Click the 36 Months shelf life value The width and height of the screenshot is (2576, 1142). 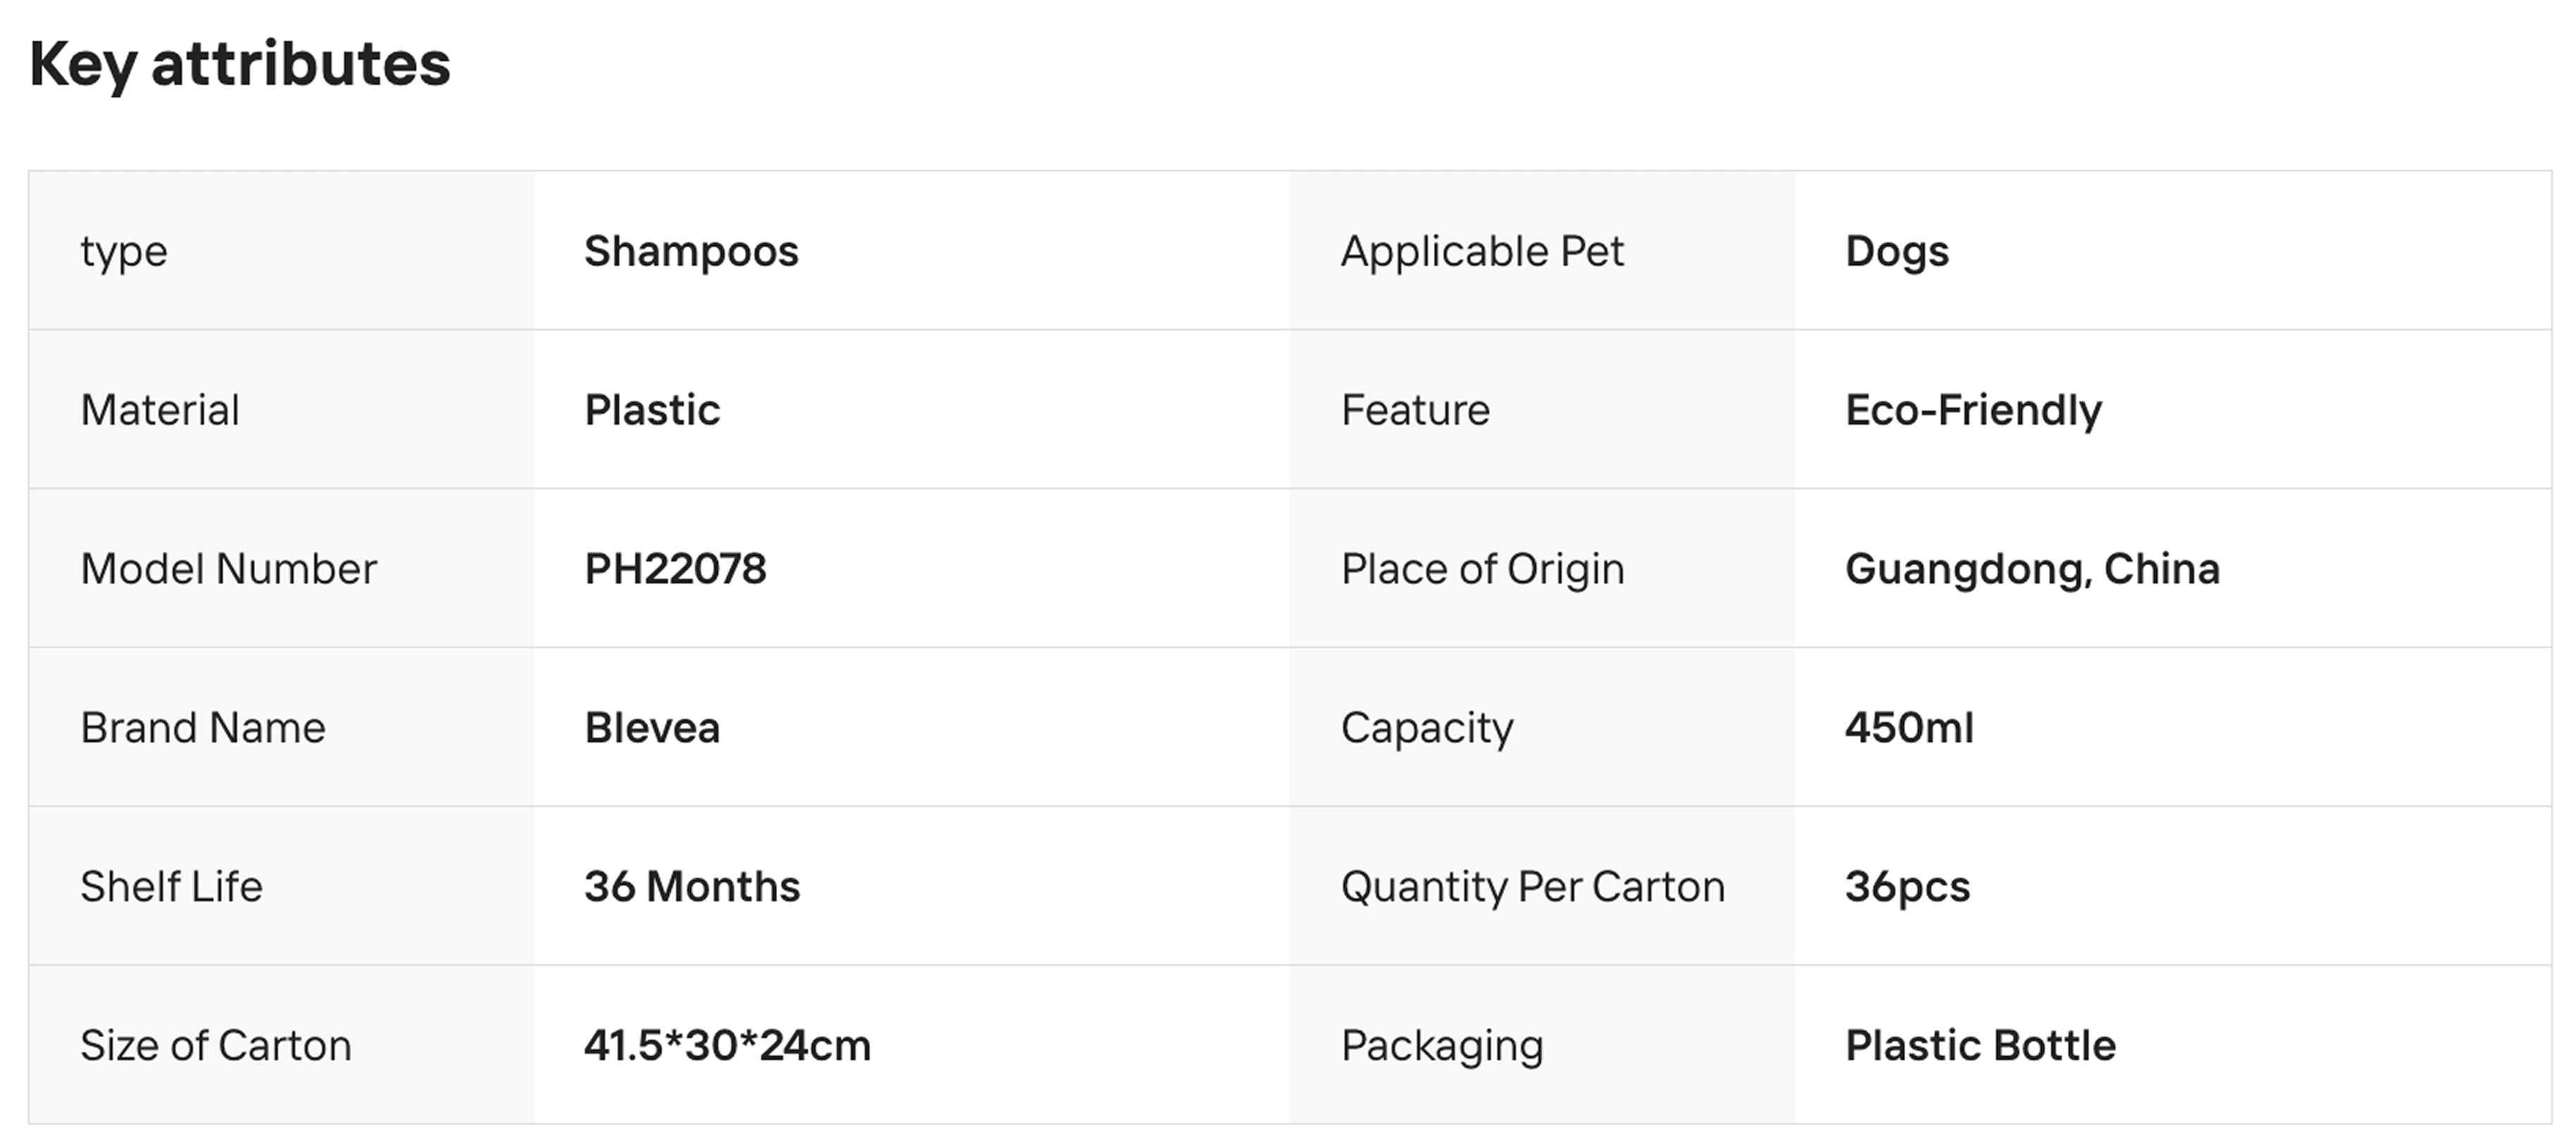[x=692, y=887]
